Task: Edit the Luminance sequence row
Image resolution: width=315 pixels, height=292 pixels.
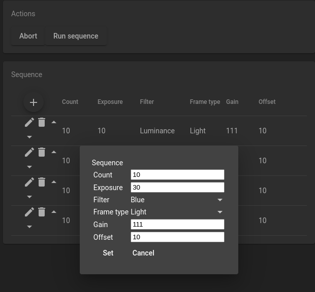Action: pyautogui.click(x=29, y=122)
